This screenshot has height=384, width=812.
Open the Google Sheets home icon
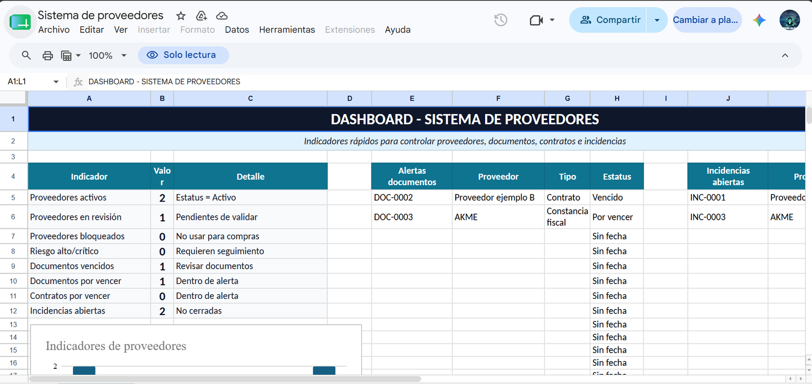click(x=20, y=22)
